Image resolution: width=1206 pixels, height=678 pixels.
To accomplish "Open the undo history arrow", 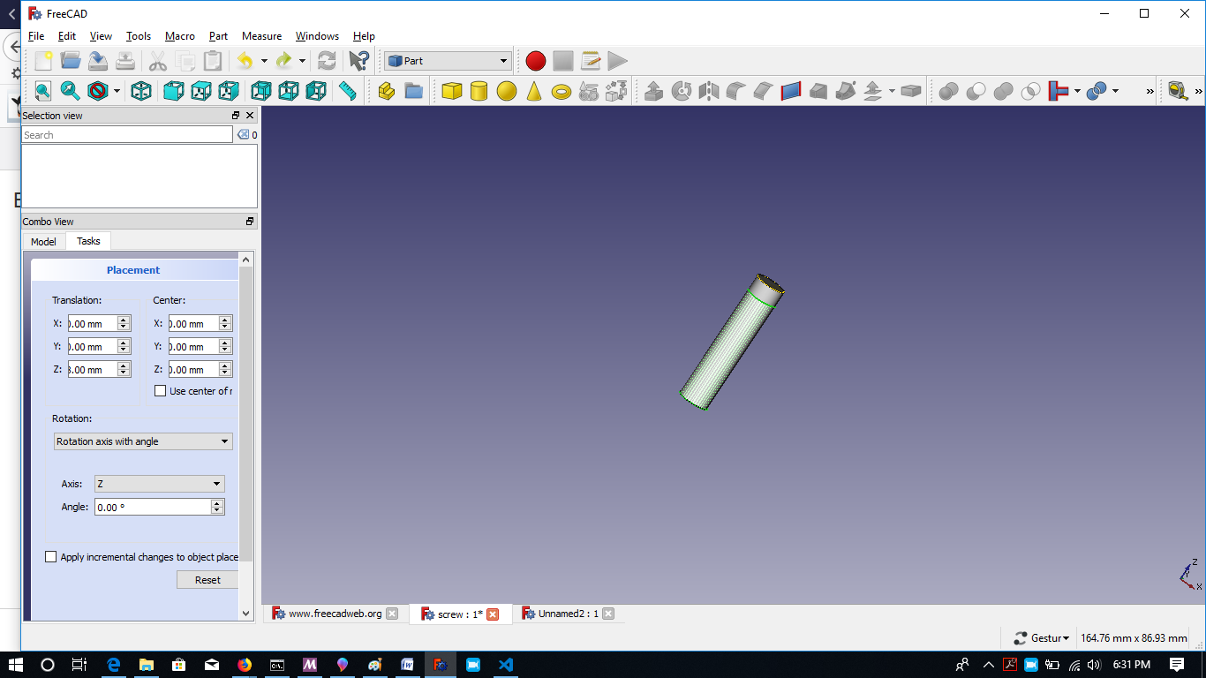I will pos(264,61).
